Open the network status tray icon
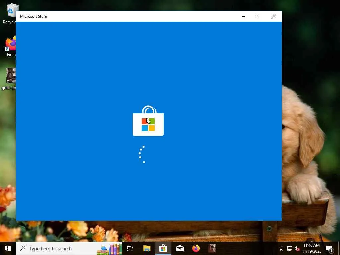Screen dimensions: 340x255 click(289, 248)
